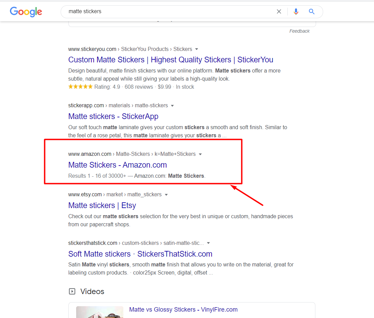Open Custom Matte Stickers StickerYou result
The image size is (374, 318).
[170, 60]
